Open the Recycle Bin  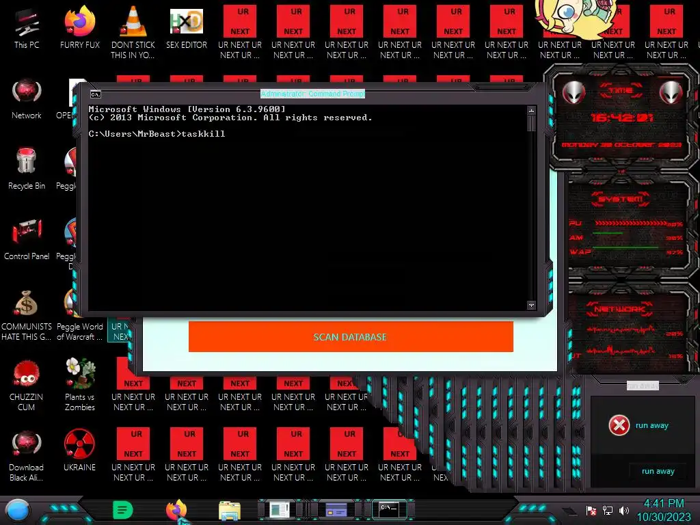27,169
